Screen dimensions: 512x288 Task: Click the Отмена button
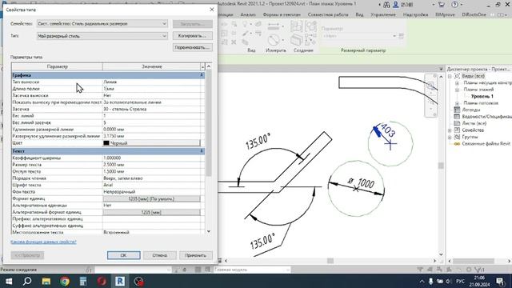(160, 255)
